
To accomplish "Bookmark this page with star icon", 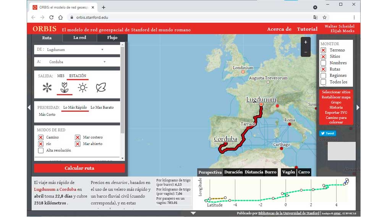I will pyautogui.click(x=325, y=17).
